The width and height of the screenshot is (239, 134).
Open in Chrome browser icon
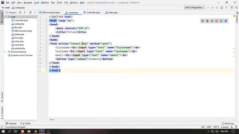pos(203,21)
